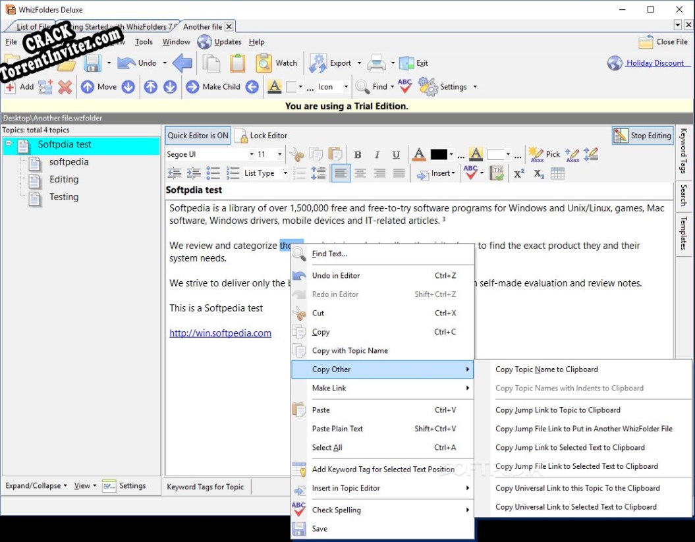695x542 pixels.
Task: Click the superscript X² icon
Action: 519,173
